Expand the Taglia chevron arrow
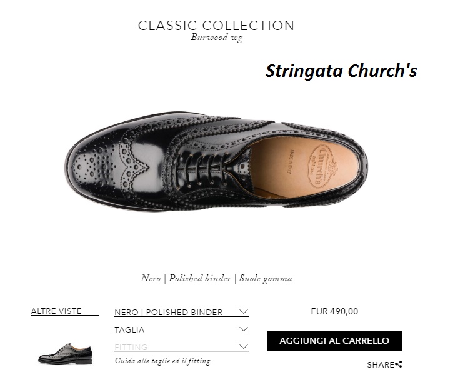This screenshot has height=377, width=458. click(x=244, y=329)
